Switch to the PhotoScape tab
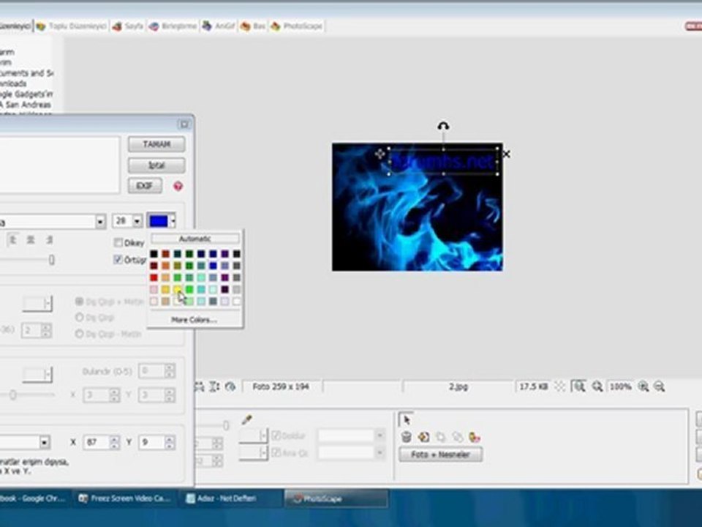 [x=296, y=26]
